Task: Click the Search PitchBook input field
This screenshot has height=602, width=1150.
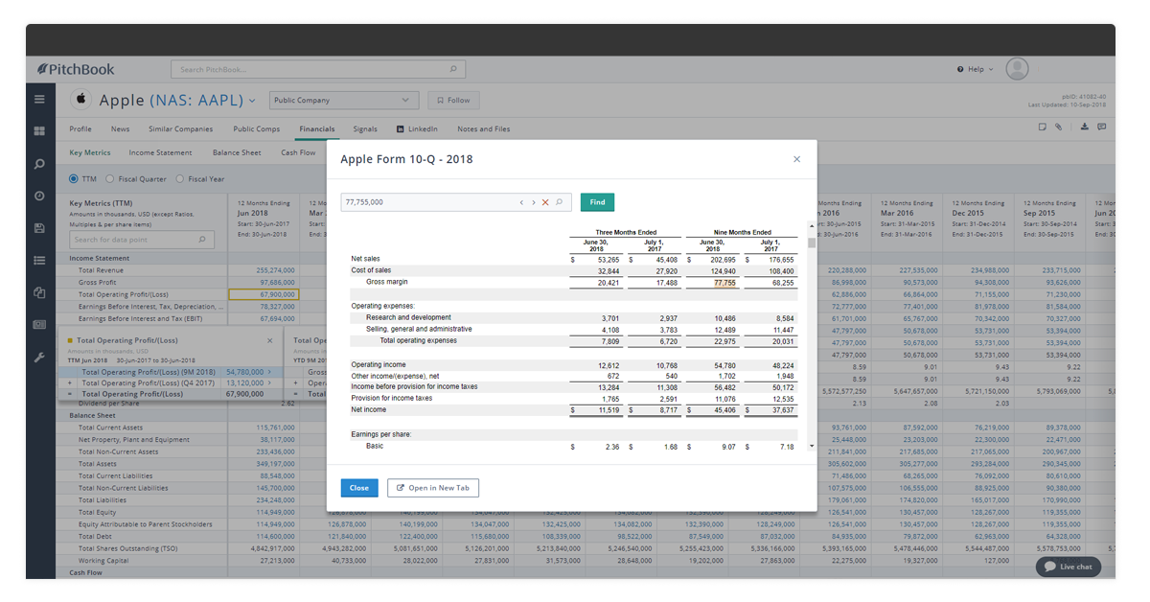Action: 318,69
